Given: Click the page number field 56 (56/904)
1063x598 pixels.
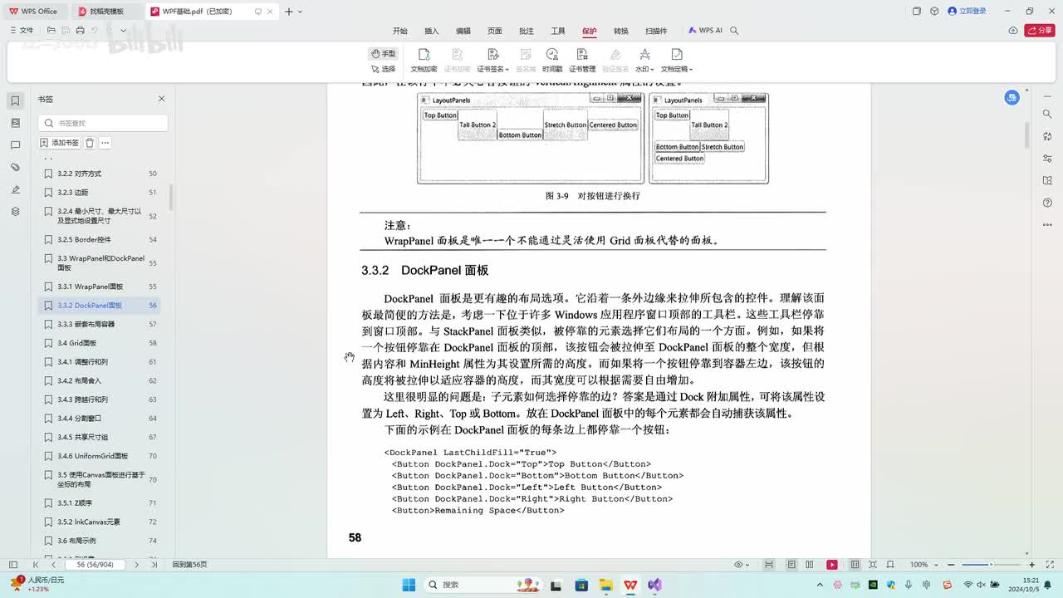Looking at the screenshot, I should click(95, 565).
